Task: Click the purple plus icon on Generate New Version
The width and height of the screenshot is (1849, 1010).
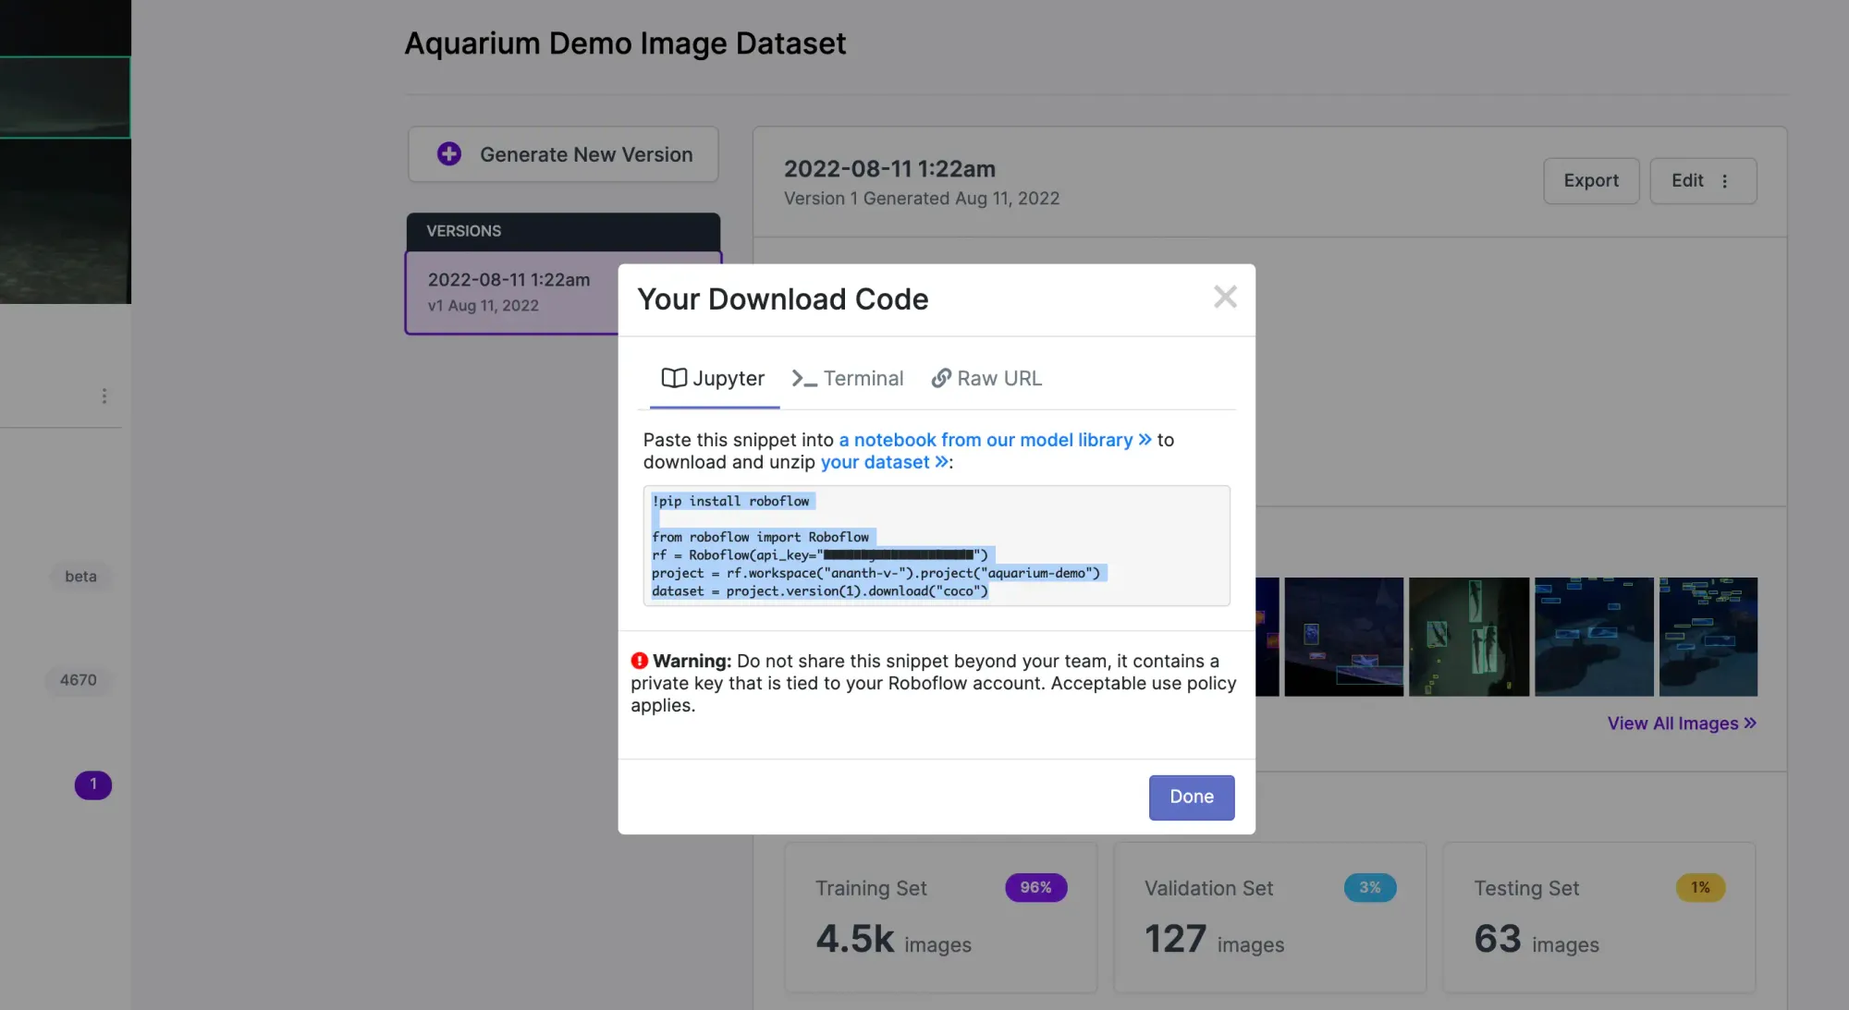Action: point(449,154)
